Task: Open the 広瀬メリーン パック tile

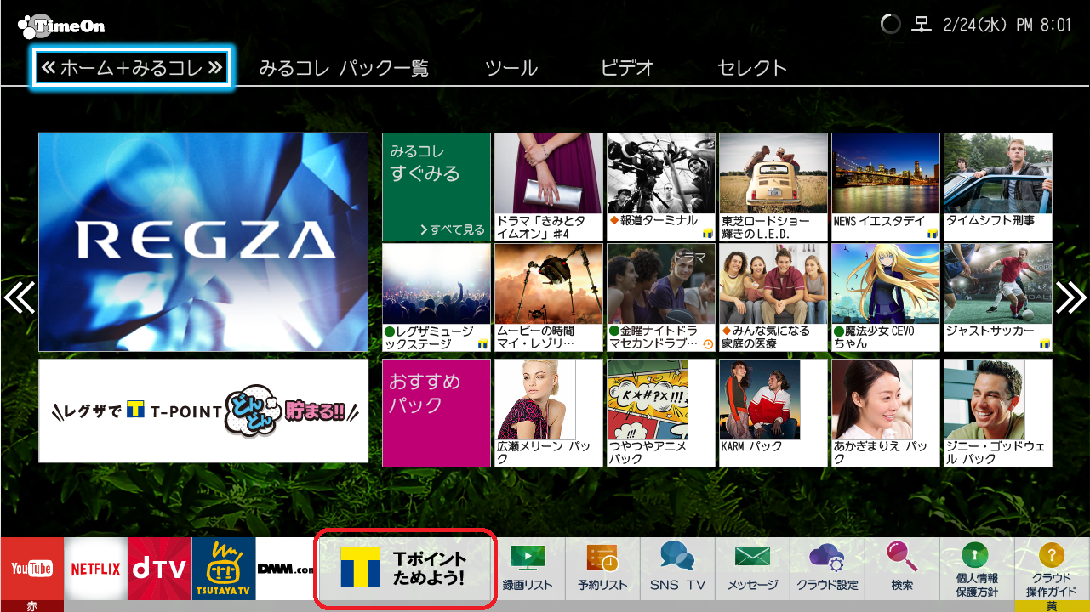Action: click(x=549, y=413)
